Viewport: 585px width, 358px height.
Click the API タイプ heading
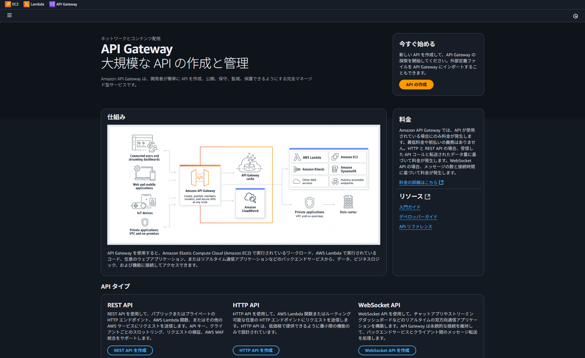pyautogui.click(x=115, y=286)
